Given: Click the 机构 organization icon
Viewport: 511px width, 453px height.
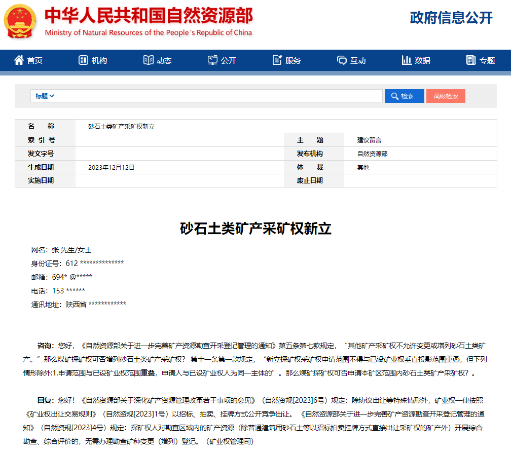Looking at the screenshot, I should 83,60.
